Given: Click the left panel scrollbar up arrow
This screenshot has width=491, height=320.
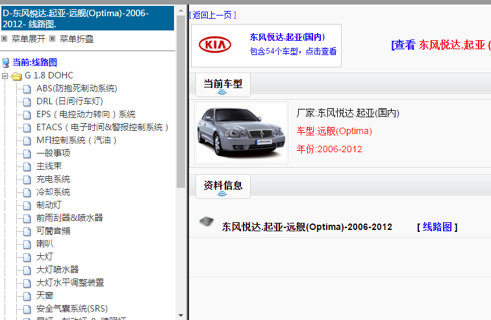Looking at the screenshot, I should tap(181, 10).
